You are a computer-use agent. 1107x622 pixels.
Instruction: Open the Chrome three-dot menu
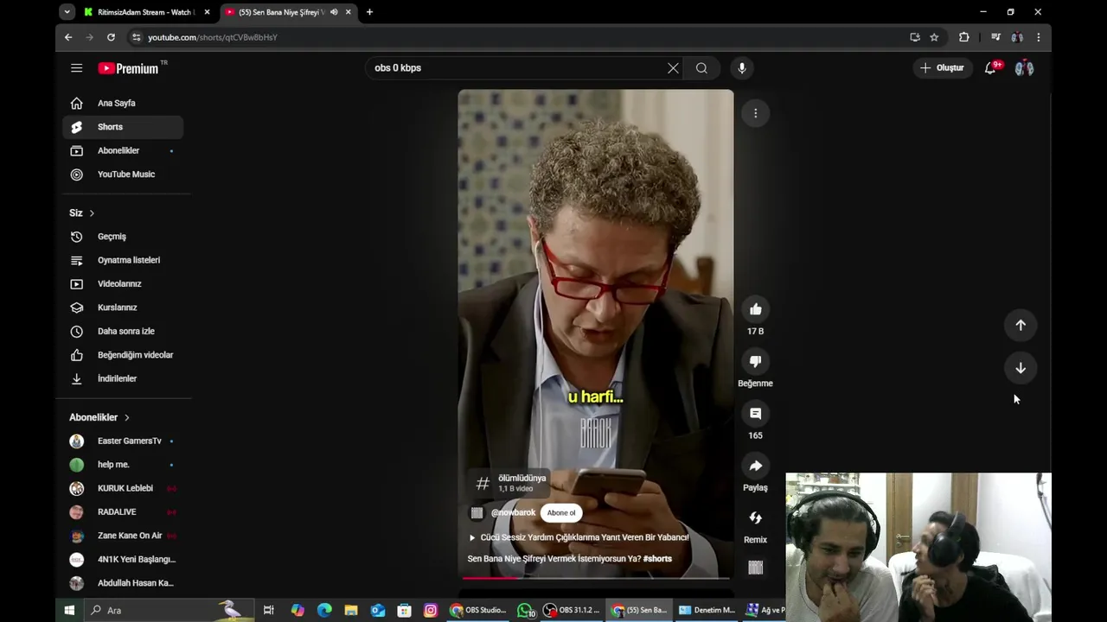click(x=1039, y=37)
